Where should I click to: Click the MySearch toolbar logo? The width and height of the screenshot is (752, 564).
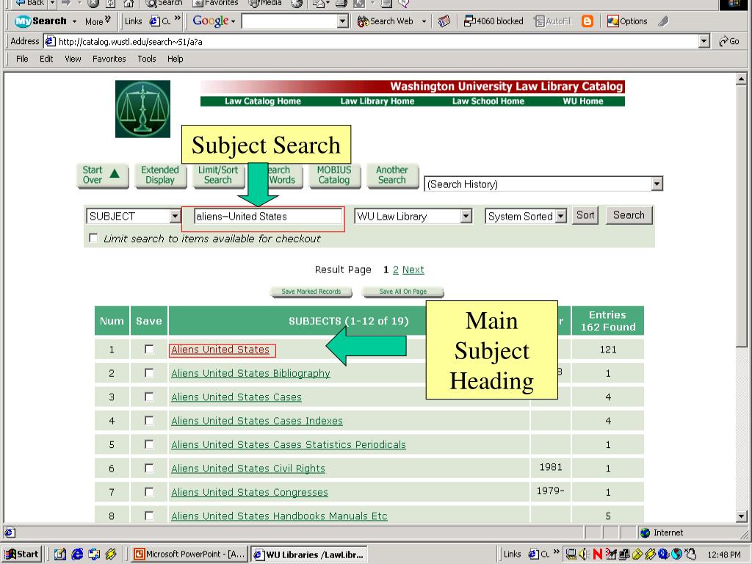click(x=41, y=21)
